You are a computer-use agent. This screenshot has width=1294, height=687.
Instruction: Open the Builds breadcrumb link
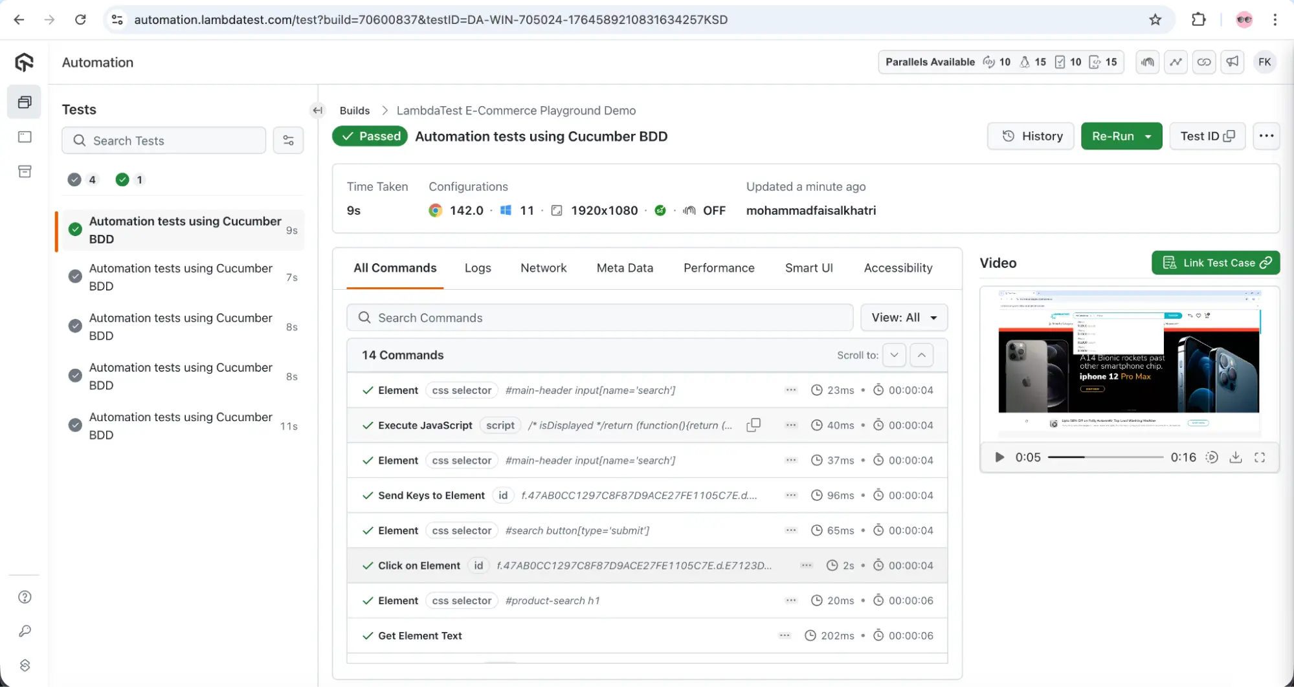354,110
